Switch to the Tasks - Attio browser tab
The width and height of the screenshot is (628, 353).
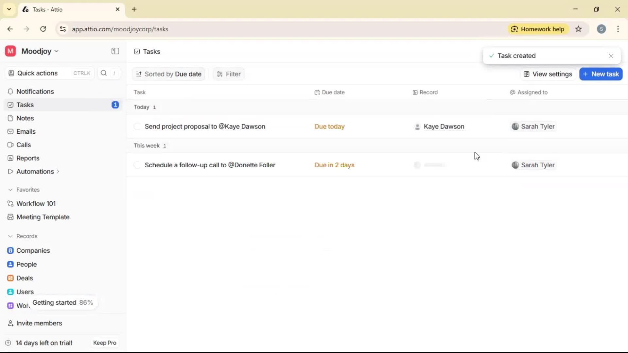tap(59, 9)
